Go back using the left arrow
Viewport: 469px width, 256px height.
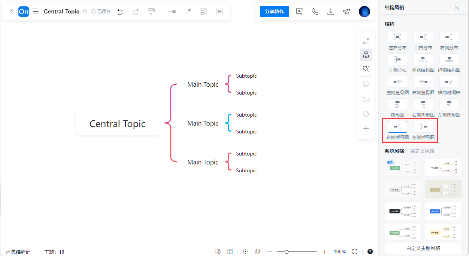pos(12,12)
